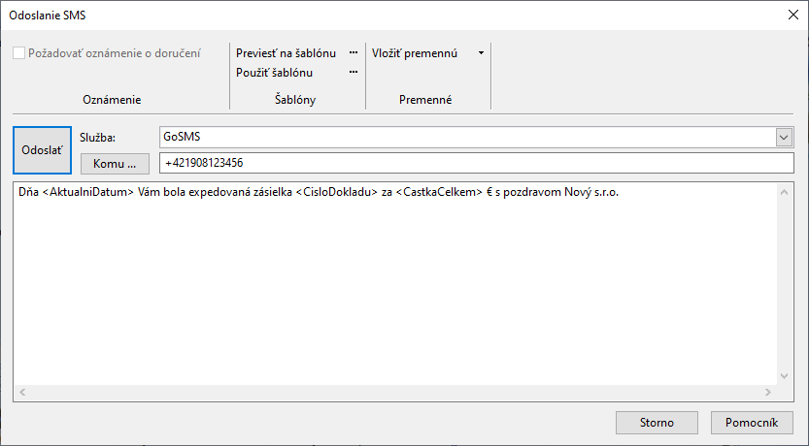Image resolution: width=809 pixels, height=446 pixels.
Task: Click the ellipsis next to Použiť šablónu
Action: (x=354, y=73)
